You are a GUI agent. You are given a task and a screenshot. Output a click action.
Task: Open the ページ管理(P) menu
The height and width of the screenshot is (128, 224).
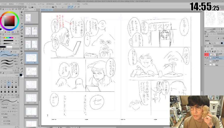point(20,4)
